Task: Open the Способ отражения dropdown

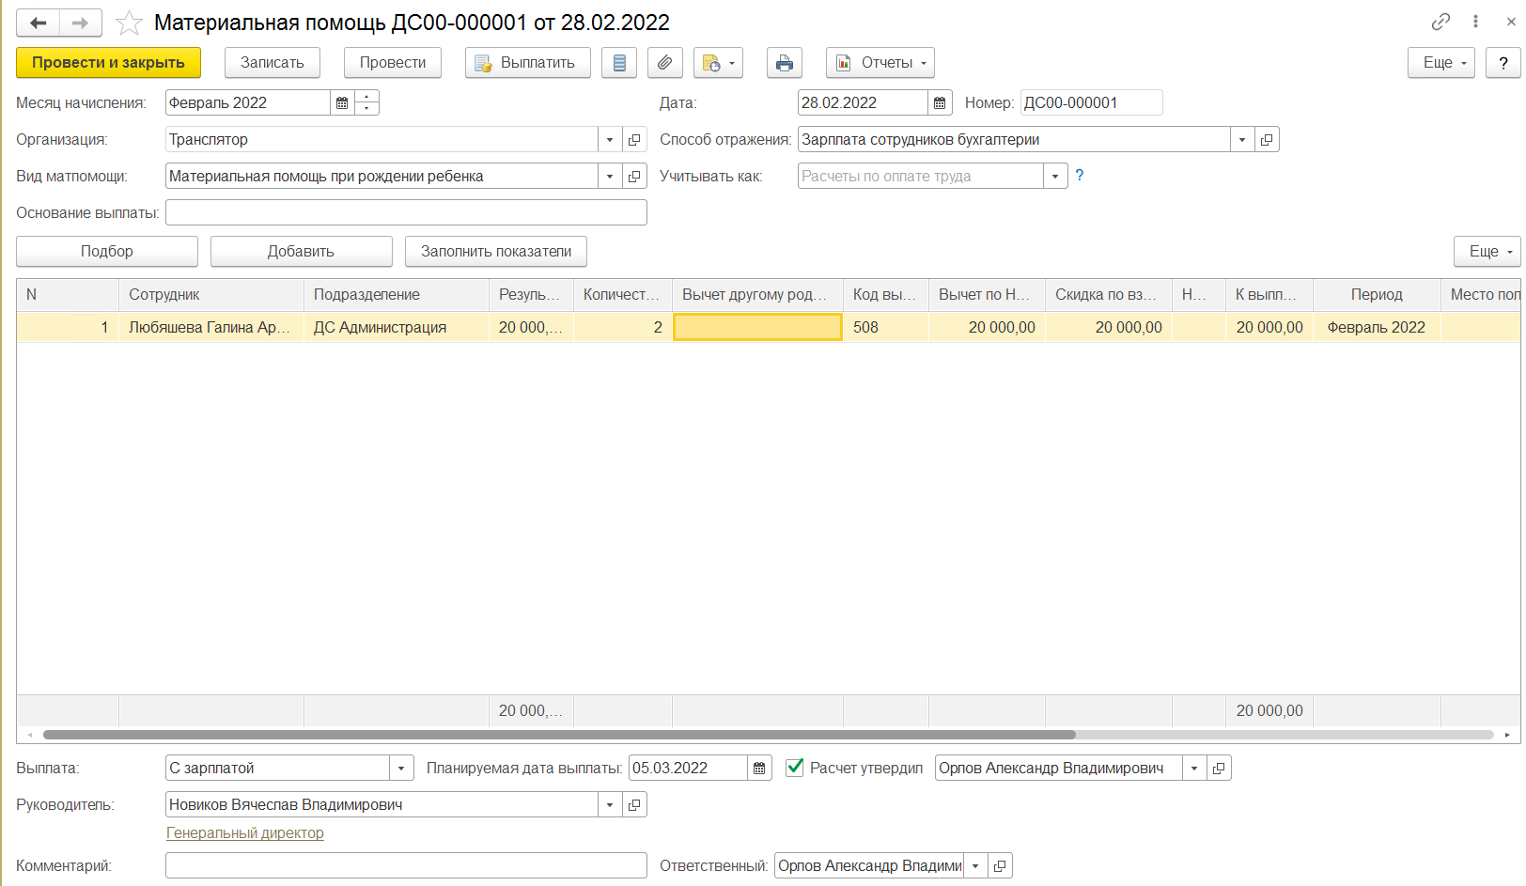Action: point(1242,140)
